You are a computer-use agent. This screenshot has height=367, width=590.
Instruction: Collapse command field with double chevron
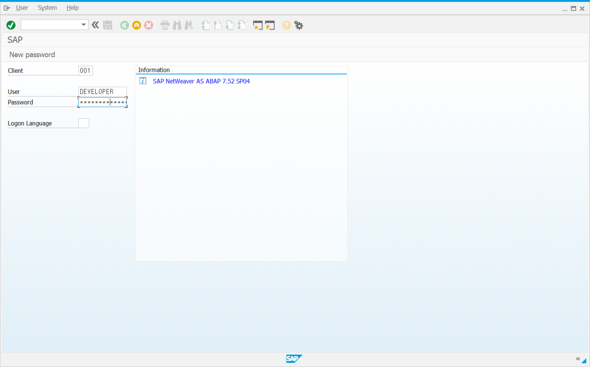[95, 25]
